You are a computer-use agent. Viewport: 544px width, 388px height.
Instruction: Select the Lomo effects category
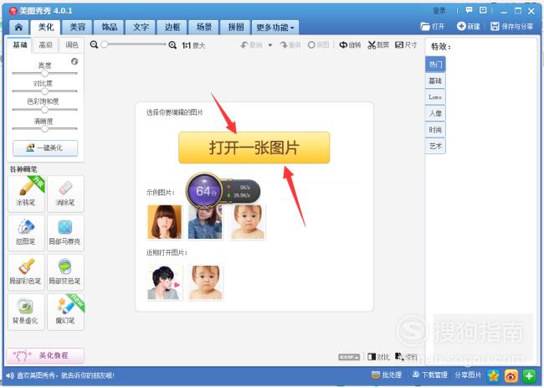435,97
